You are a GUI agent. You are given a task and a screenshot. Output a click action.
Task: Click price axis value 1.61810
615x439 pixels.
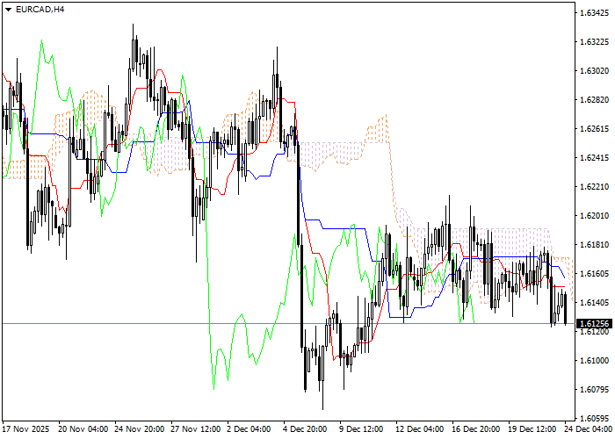point(595,245)
